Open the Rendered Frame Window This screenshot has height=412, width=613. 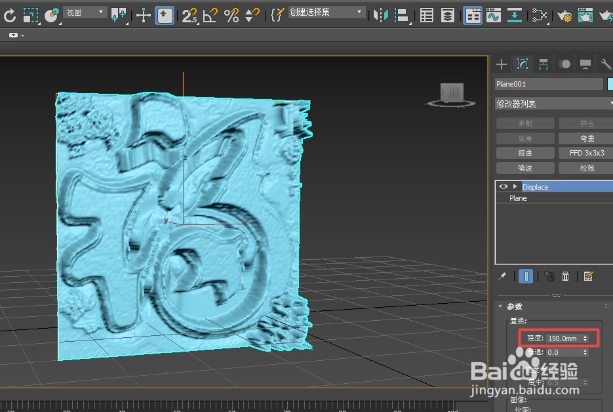585,16
